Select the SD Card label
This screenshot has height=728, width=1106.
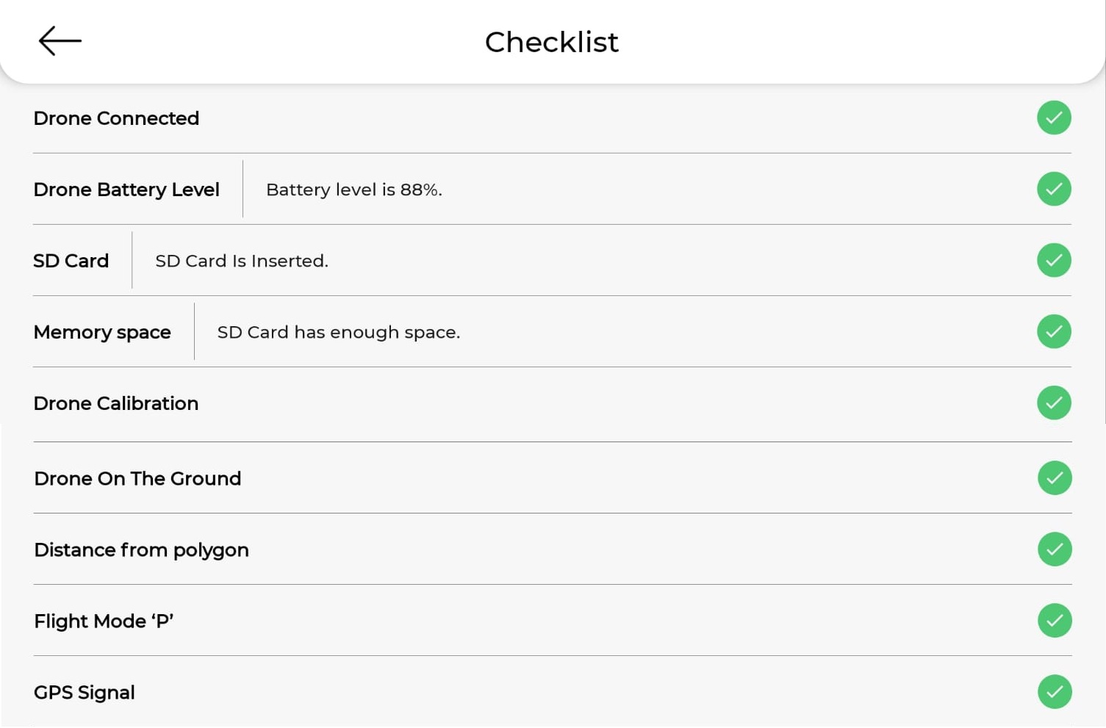pyautogui.click(x=71, y=261)
